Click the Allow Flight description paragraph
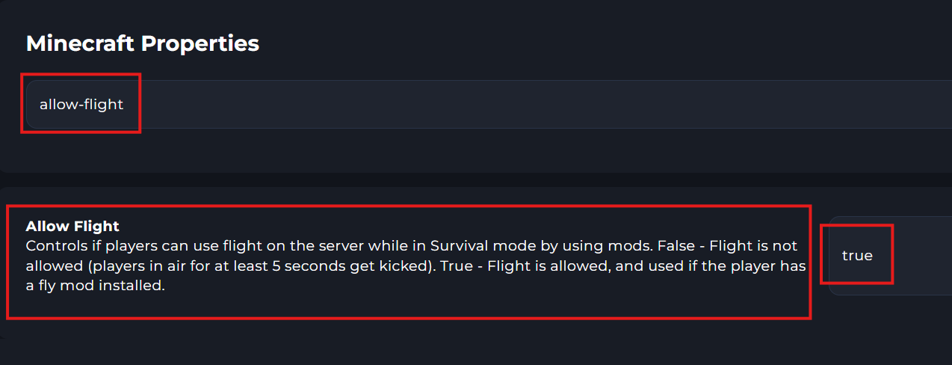952x365 pixels. pos(411,266)
